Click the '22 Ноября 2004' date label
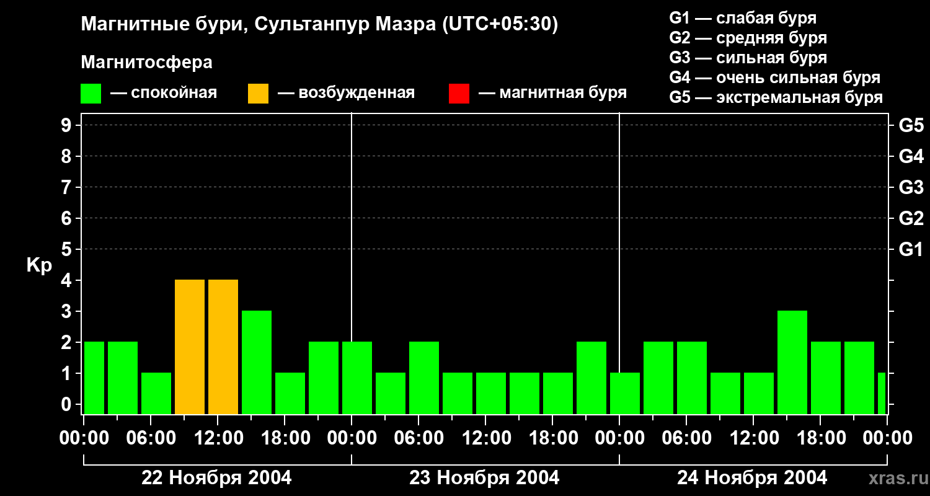Viewport: 930px width, 496px height. coord(216,478)
